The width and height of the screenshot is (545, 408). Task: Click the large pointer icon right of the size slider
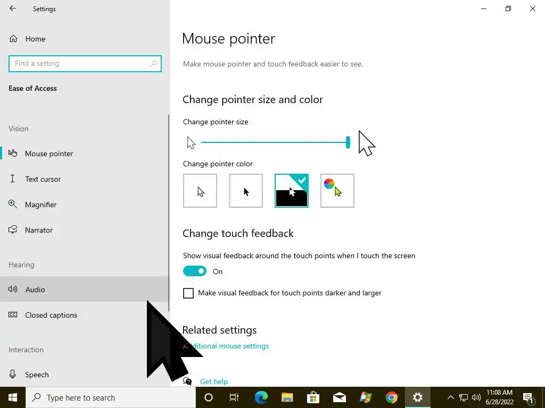click(x=367, y=143)
